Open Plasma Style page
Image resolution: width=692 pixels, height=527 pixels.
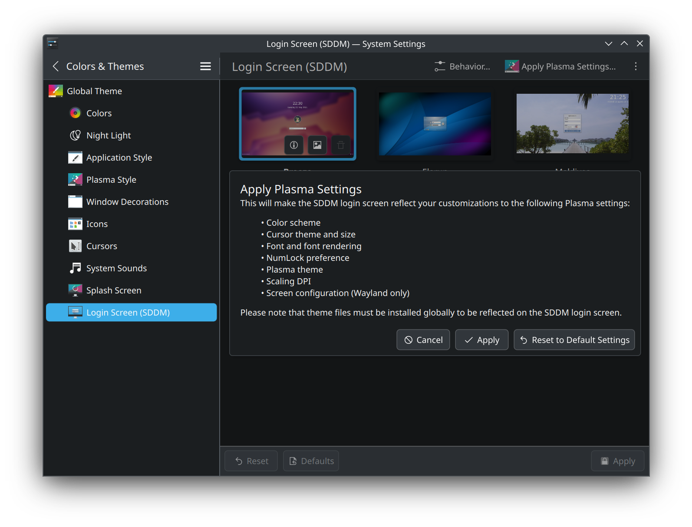pyautogui.click(x=131, y=180)
